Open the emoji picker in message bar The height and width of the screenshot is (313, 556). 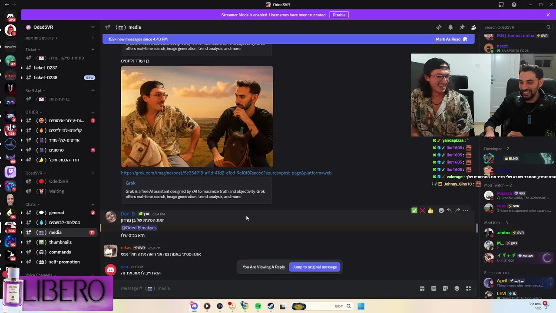point(457,288)
